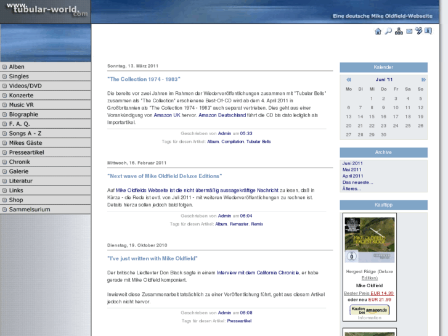This screenshot has width=448, height=336.
Task: Open search via the magnifying glass icon
Action: 388,31
